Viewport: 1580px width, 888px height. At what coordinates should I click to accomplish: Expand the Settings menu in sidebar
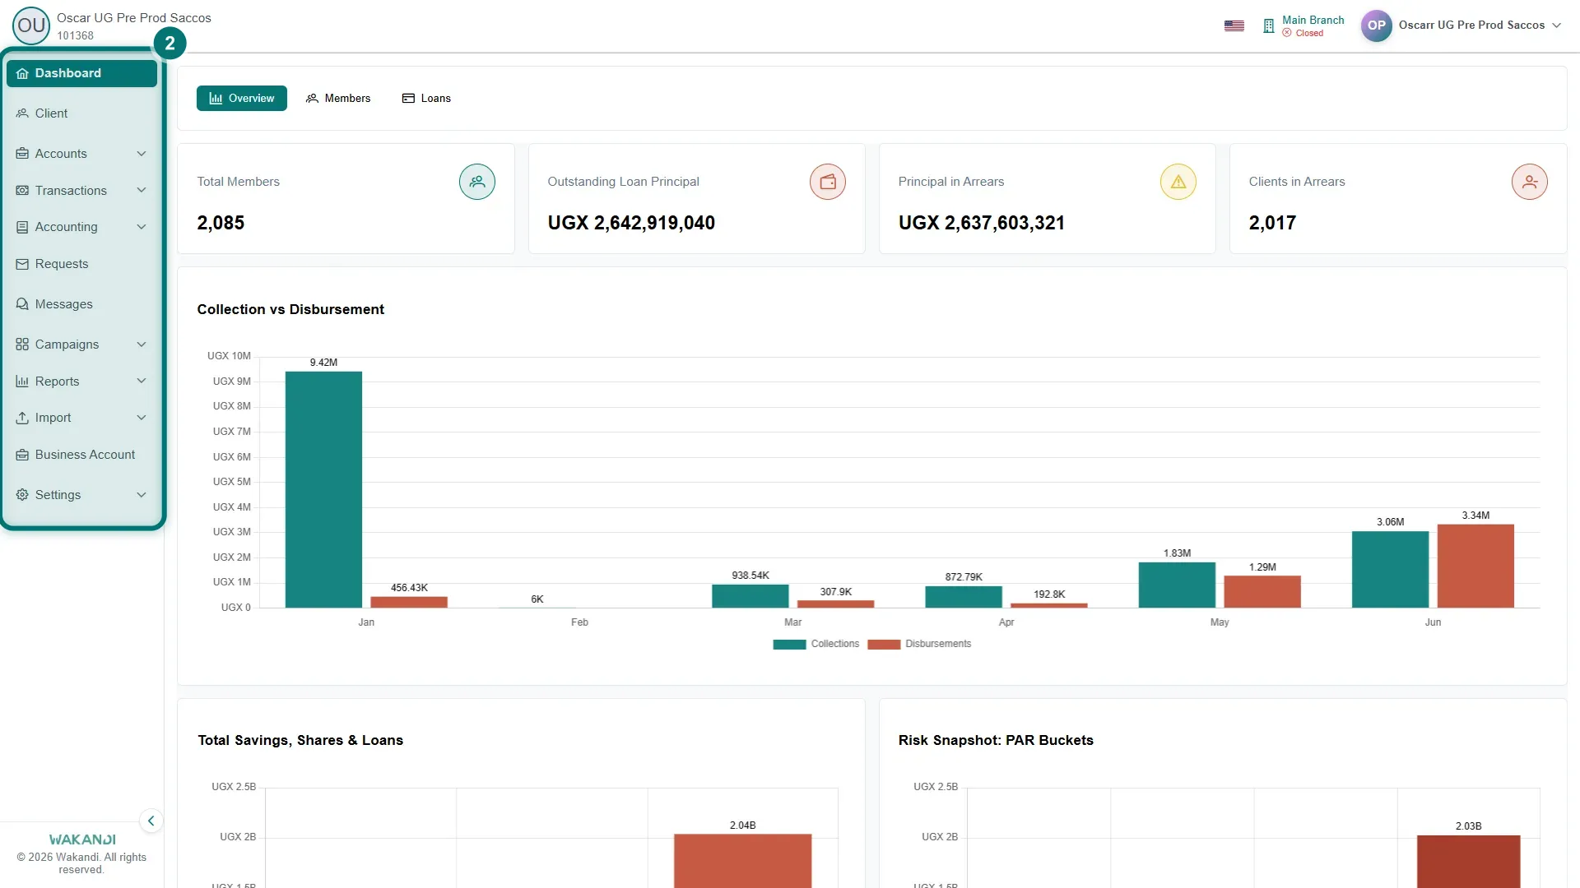click(81, 495)
